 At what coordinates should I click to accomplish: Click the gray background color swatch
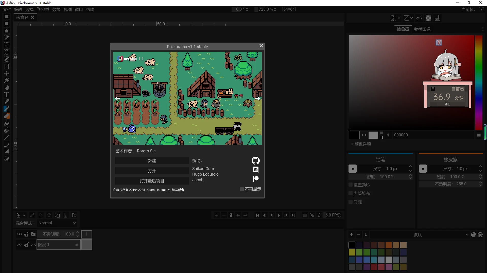coord(373,135)
